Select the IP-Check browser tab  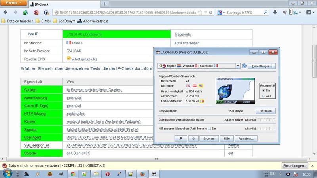(64, 4)
